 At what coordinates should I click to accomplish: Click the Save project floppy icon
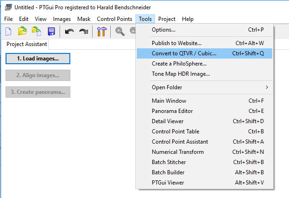pos(51,32)
